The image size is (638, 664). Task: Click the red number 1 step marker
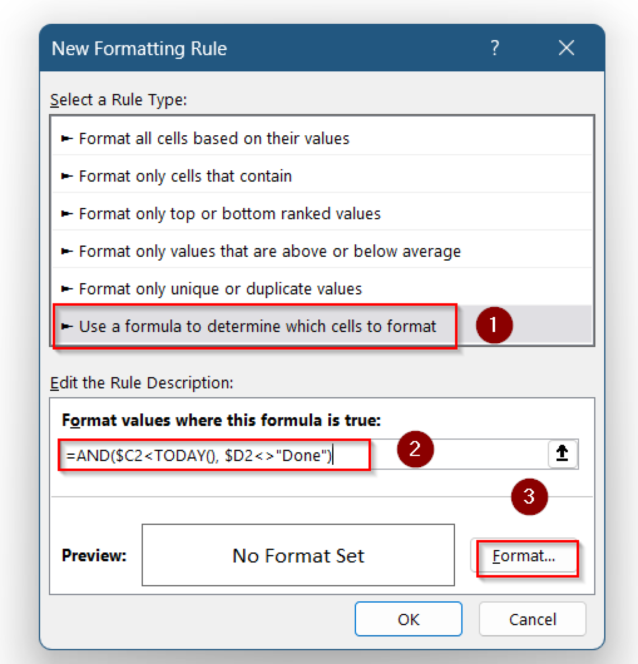(x=494, y=325)
